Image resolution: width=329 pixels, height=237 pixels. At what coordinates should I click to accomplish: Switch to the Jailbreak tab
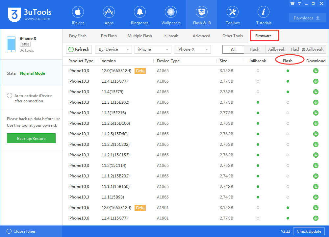[170, 36]
